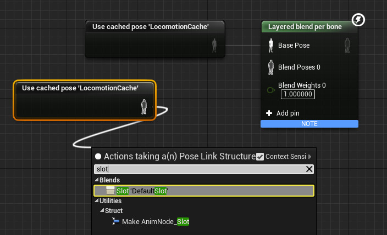Toggle the Context Sensitive checkbox
Image resolution: width=387 pixels, height=235 pixels.
(260, 157)
